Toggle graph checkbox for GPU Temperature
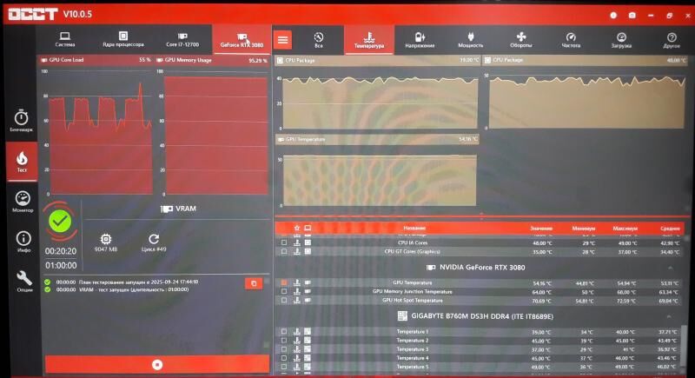Image resolution: width=695 pixels, height=378 pixels. click(x=284, y=282)
